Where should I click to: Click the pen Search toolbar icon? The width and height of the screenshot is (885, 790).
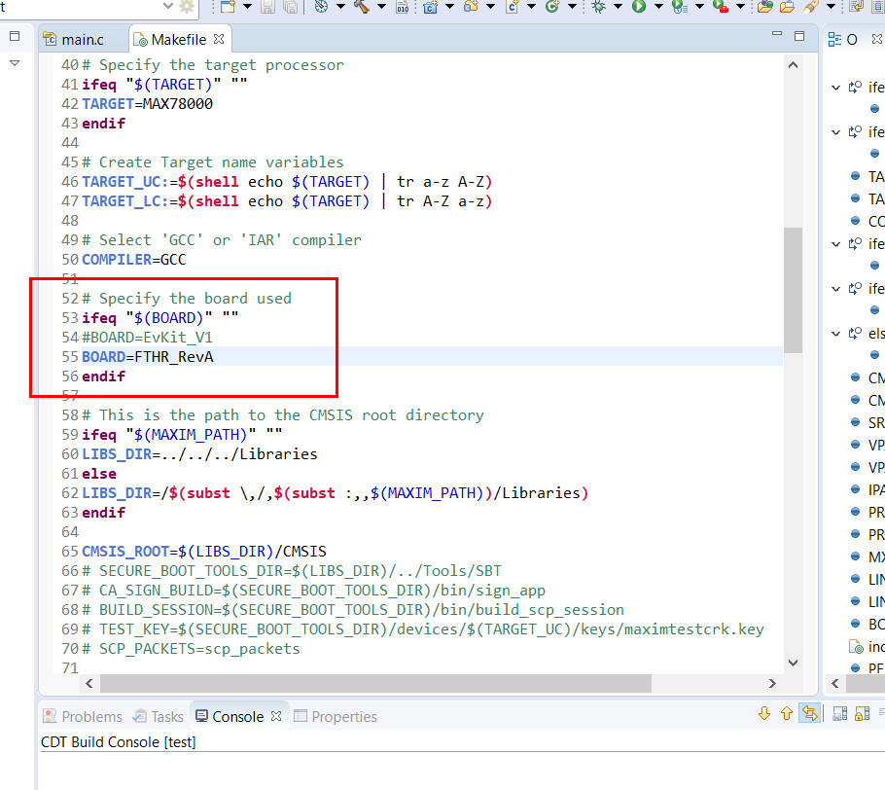click(x=810, y=6)
